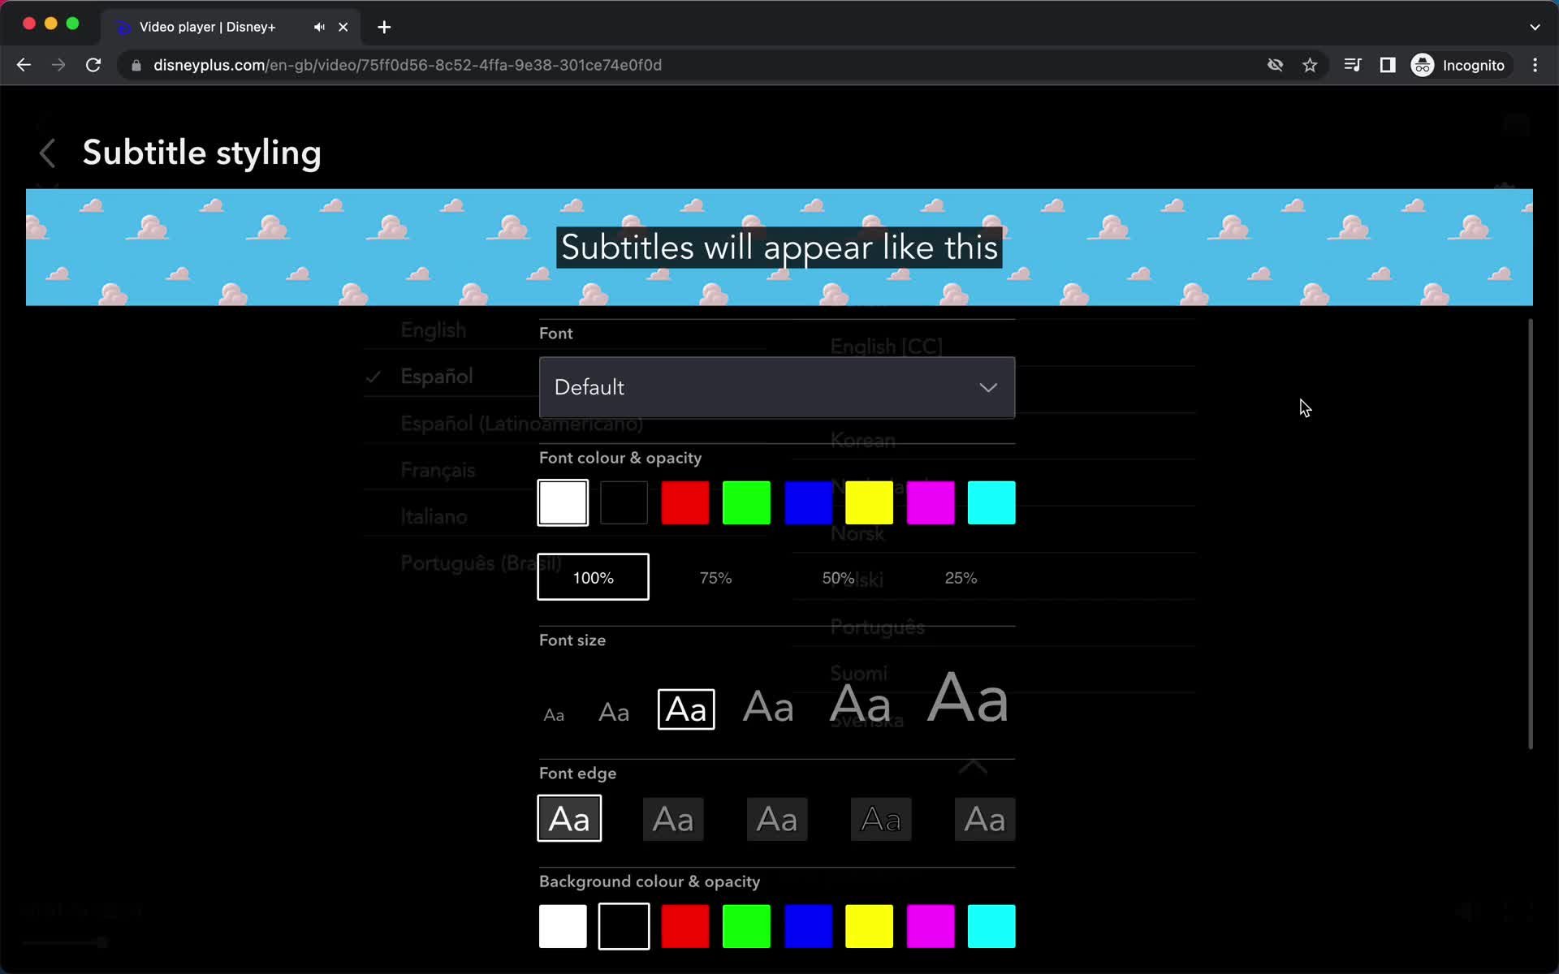1559x974 pixels.
Task: Open the media controls icon
Action: (1353, 65)
